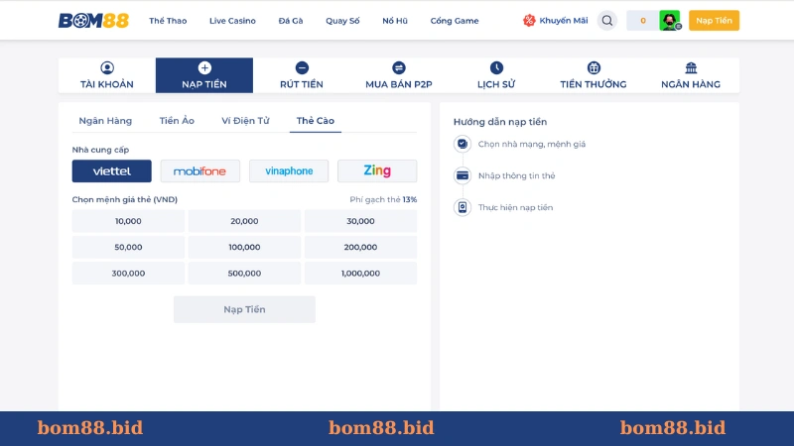Select the 30,000 card denomination
The height and width of the screenshot is (446, 794).
pos(360,221)
